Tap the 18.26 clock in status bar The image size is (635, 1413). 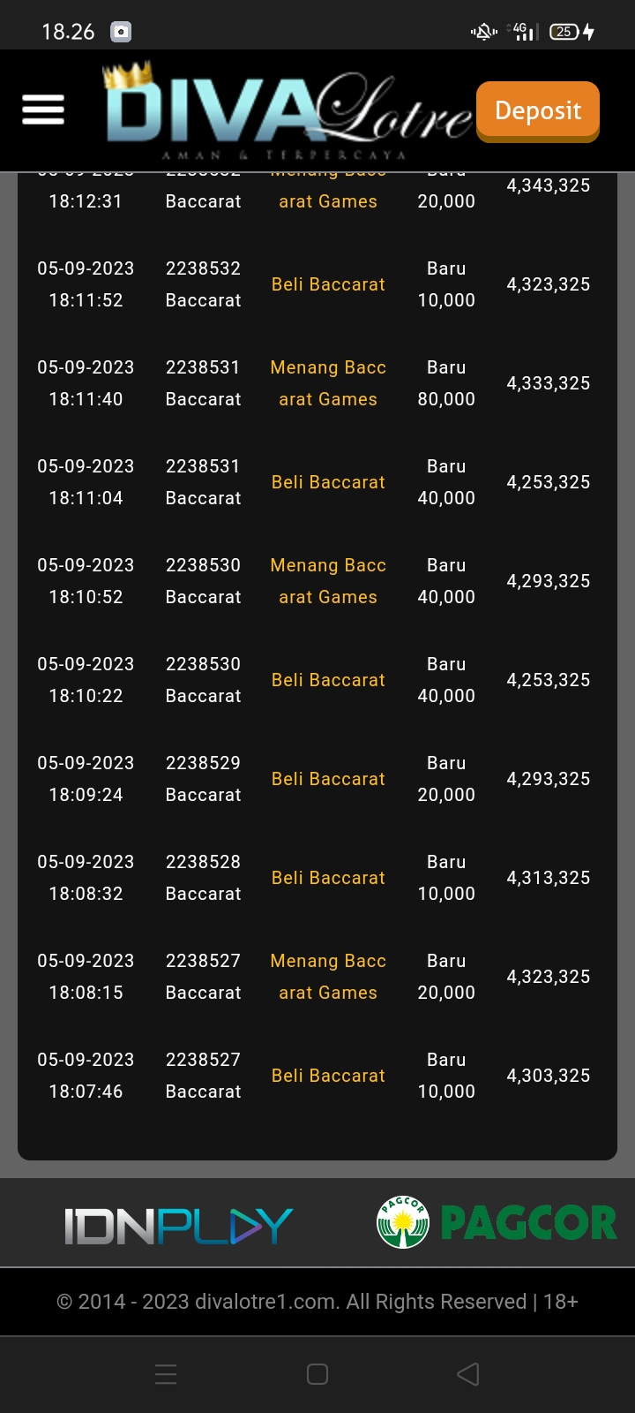pyautogui.click(x=68, y=32)
